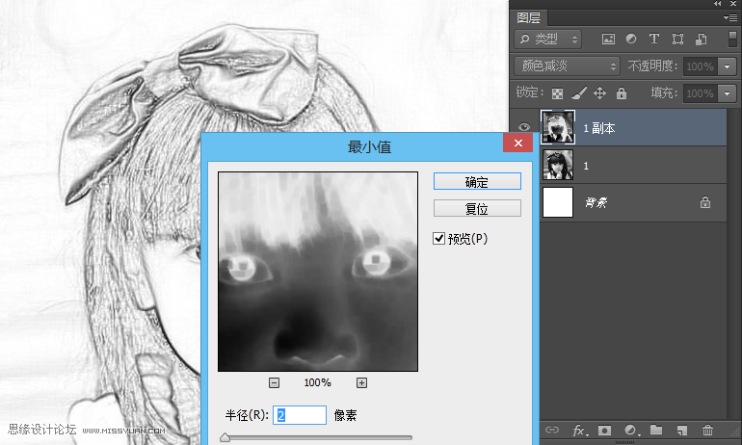Create a new group folder
This screenshot has height=445, width=742.
[x=656, y=430]
